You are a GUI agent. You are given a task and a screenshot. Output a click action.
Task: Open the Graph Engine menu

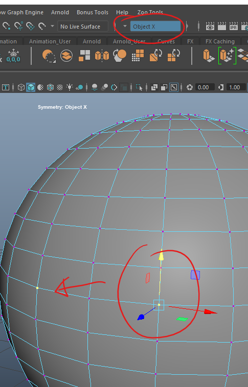click(x=25, y=12)
